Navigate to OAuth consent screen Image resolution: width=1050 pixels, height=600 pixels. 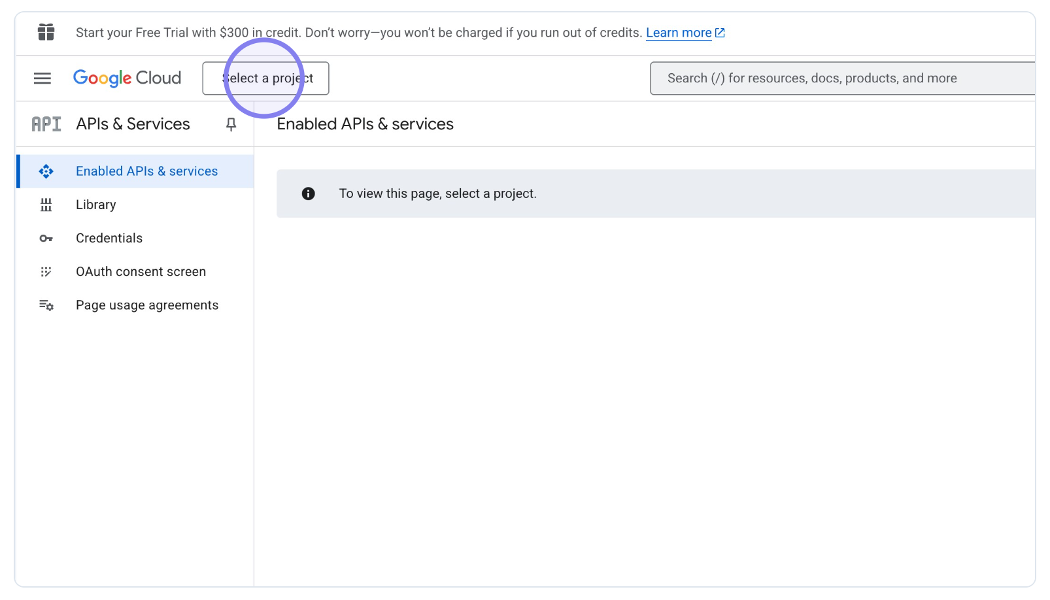pos(141,271)
